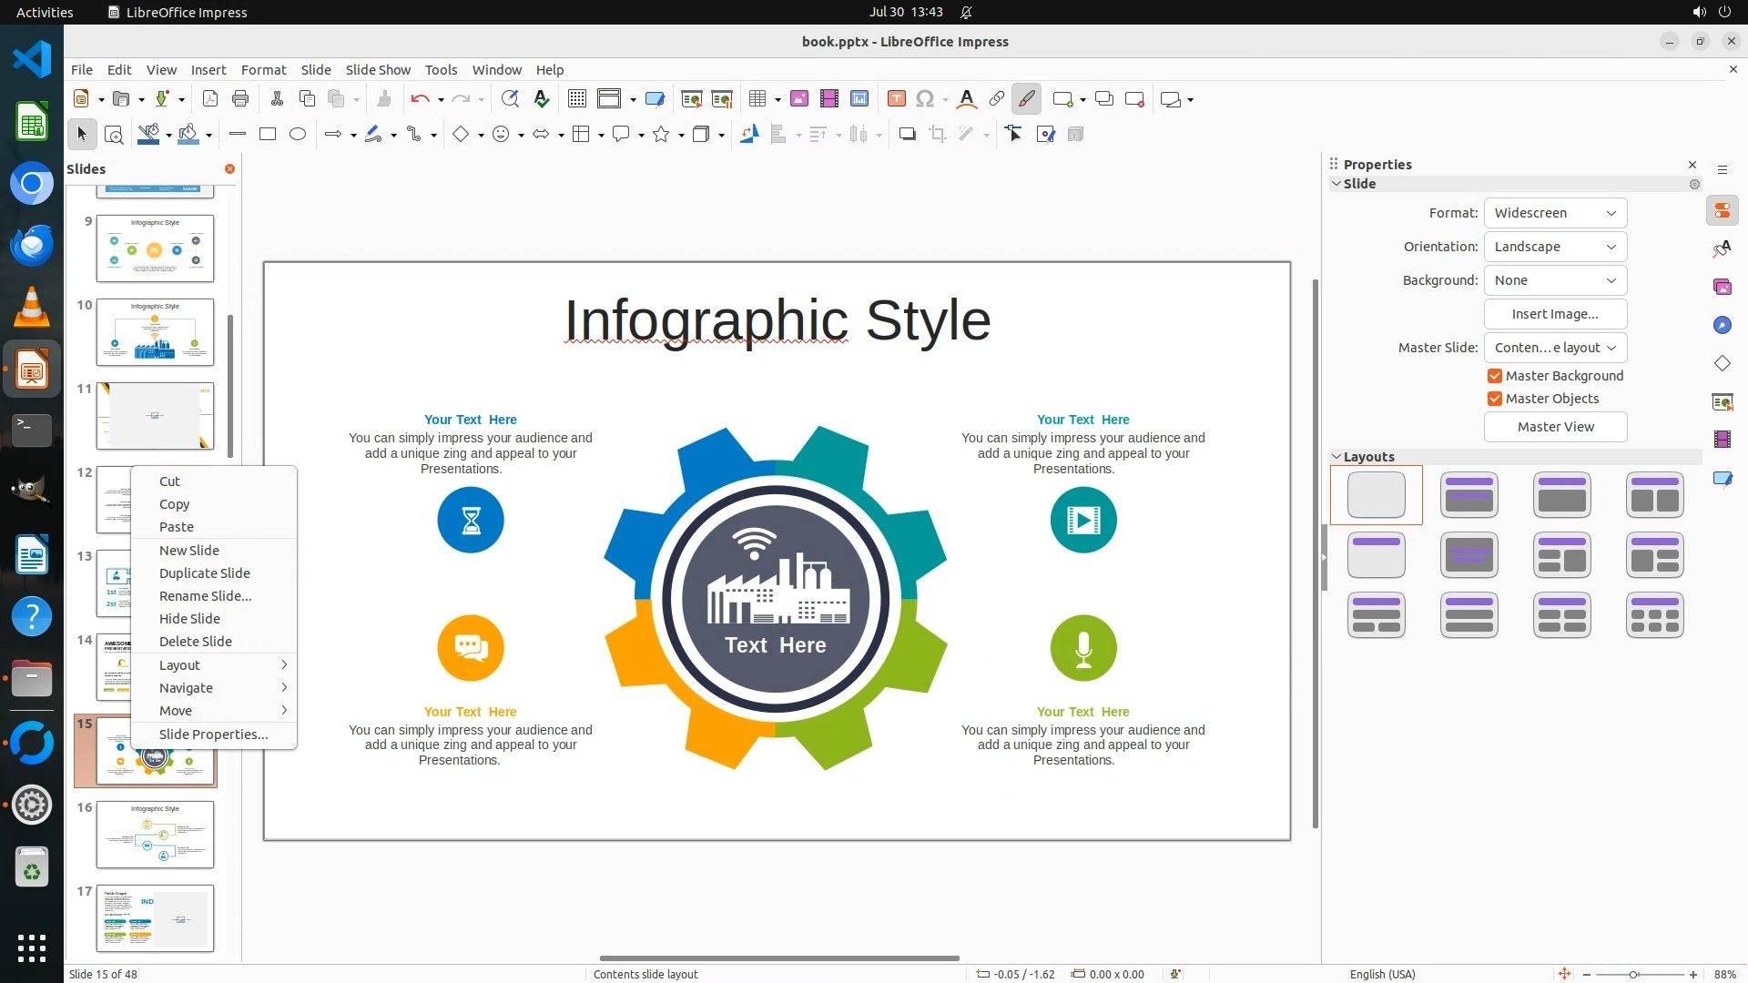Click the zoom slider in the status bar

tap(1634, 975)
